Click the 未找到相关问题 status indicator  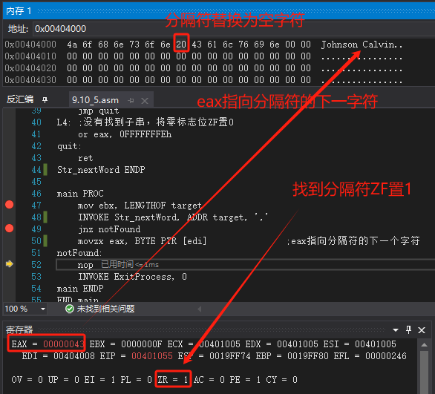(100, 309)
